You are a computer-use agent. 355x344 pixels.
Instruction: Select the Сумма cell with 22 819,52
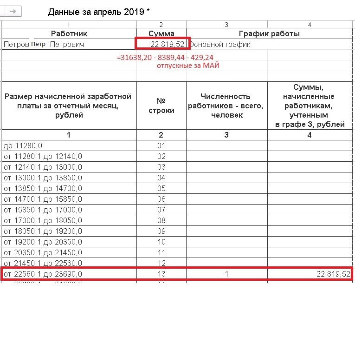tap(161, 44)
